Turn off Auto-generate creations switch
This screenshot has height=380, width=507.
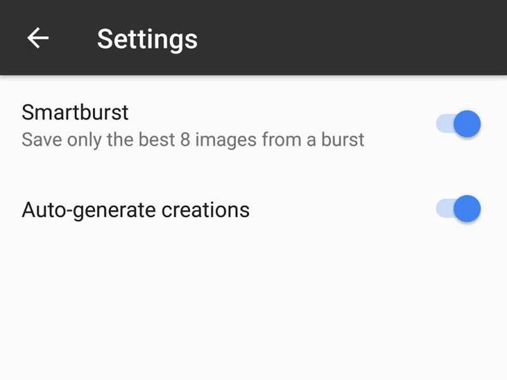(458, 209)
